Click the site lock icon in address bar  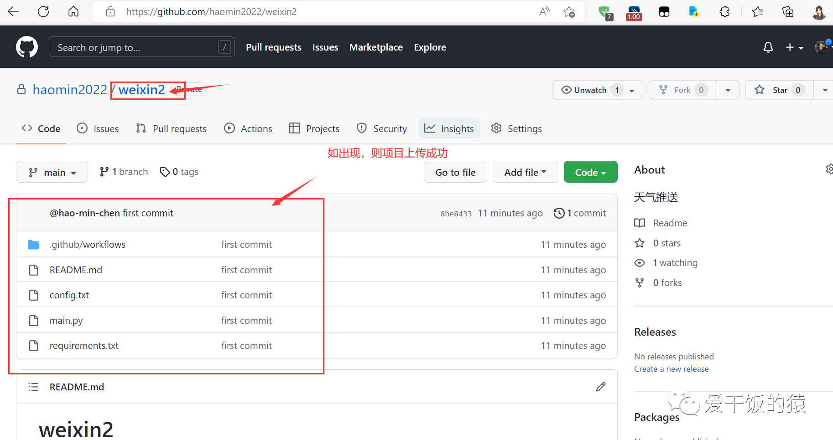click(x=110, y=12)
